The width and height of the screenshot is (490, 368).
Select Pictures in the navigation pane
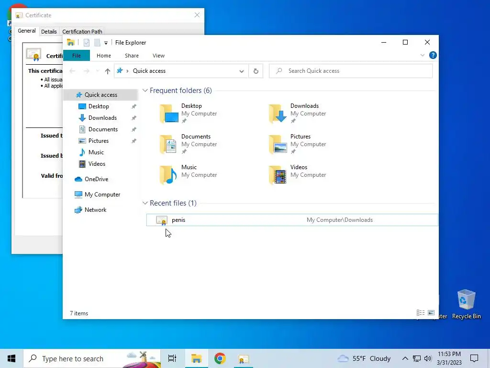coord(99,141)
